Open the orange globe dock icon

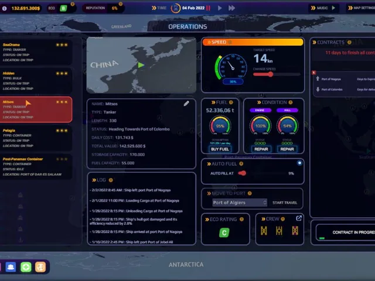coord(40,267)
